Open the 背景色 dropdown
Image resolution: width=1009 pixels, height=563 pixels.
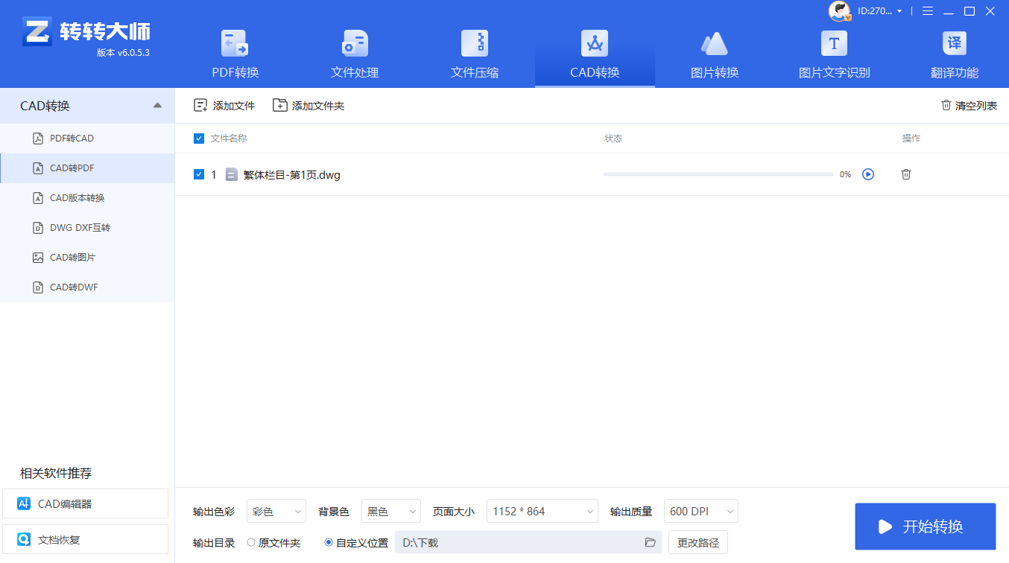(390, 511)
